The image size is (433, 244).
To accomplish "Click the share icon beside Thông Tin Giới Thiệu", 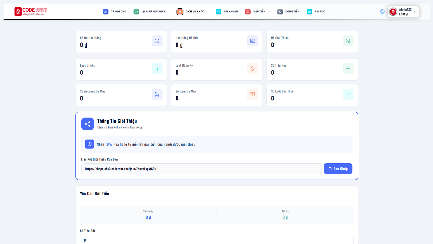I will 87,124.
